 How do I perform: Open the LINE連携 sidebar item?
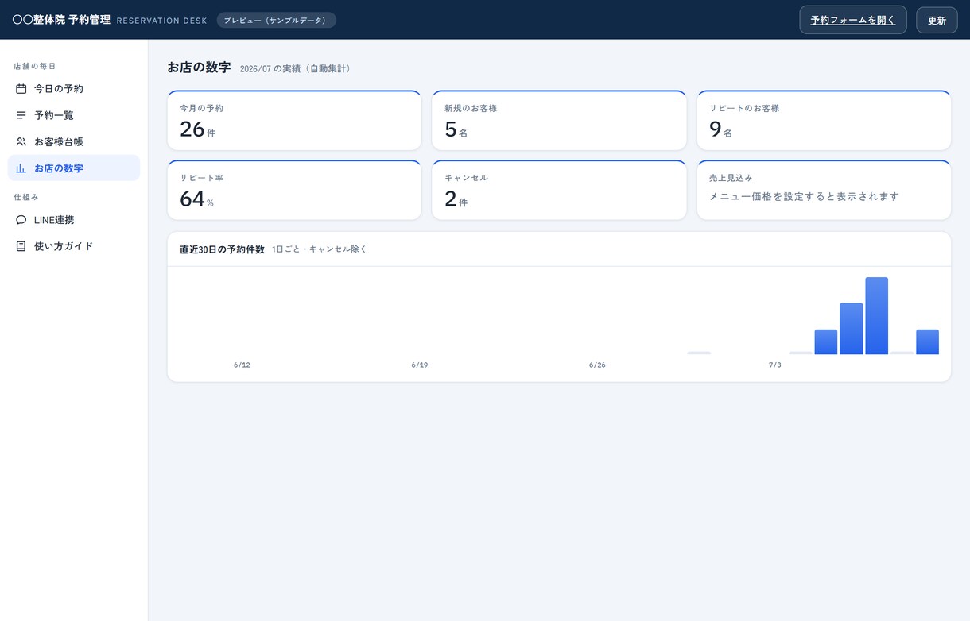point(74,220)
